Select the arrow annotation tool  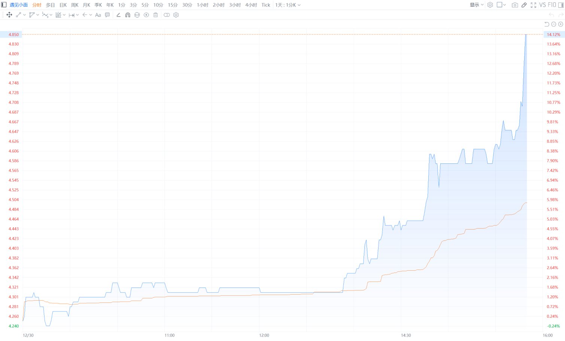[x=85, y=15]
